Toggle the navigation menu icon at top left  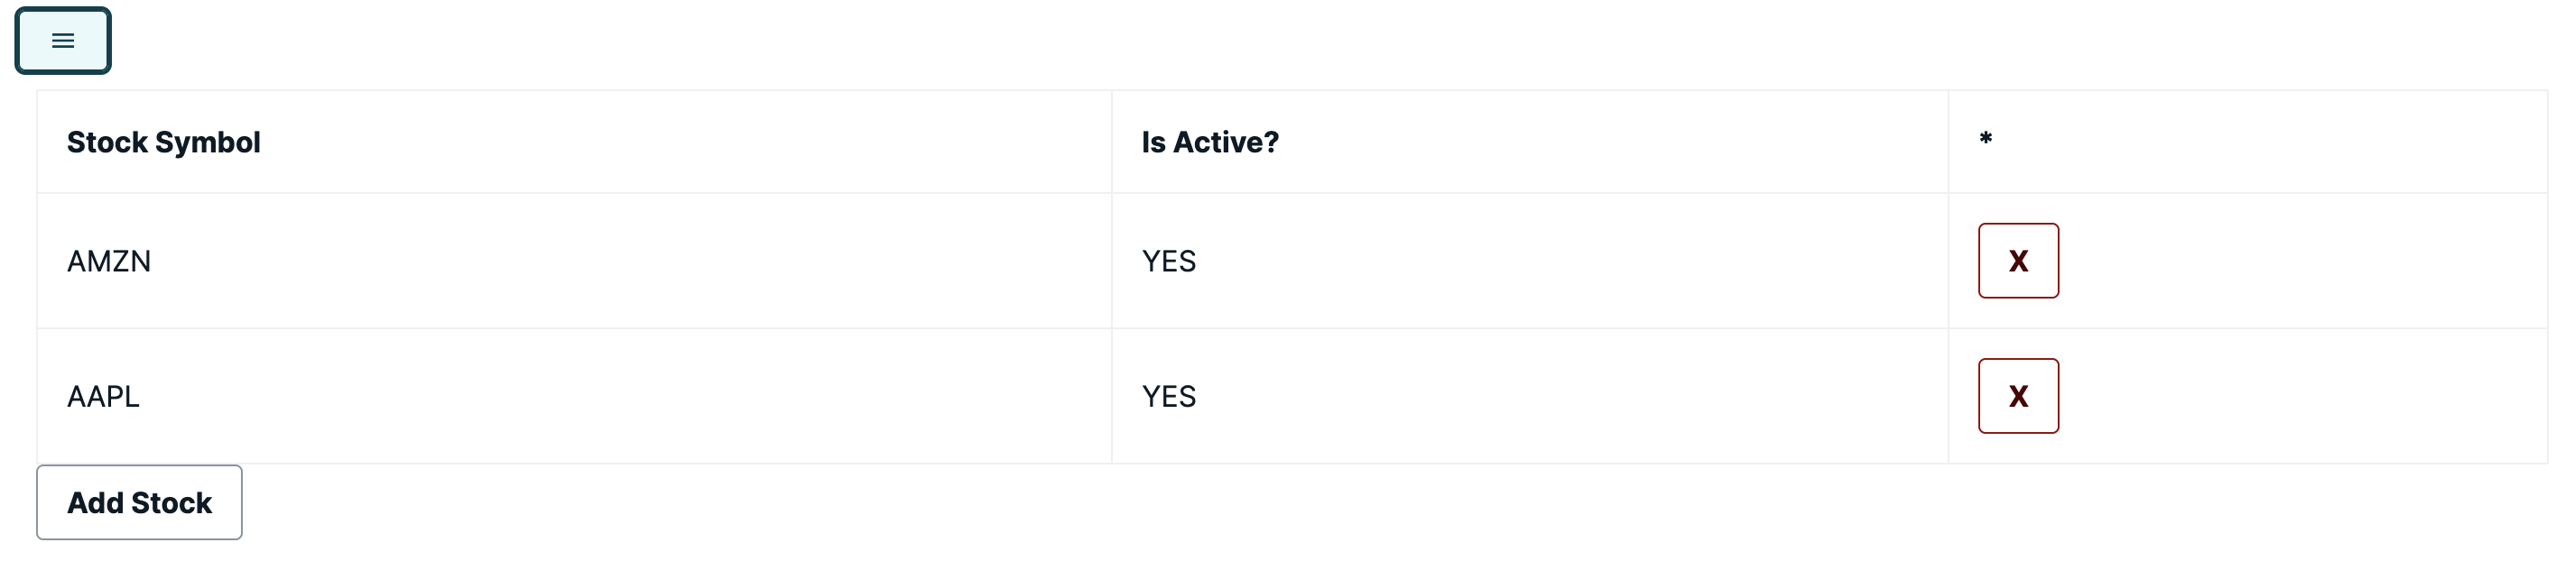[x=63, y=41]
